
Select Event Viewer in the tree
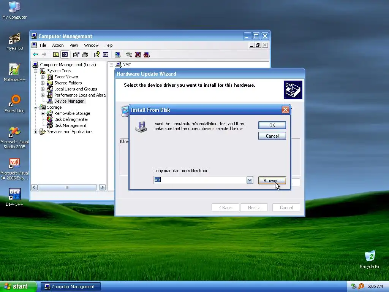coord(66,77)
